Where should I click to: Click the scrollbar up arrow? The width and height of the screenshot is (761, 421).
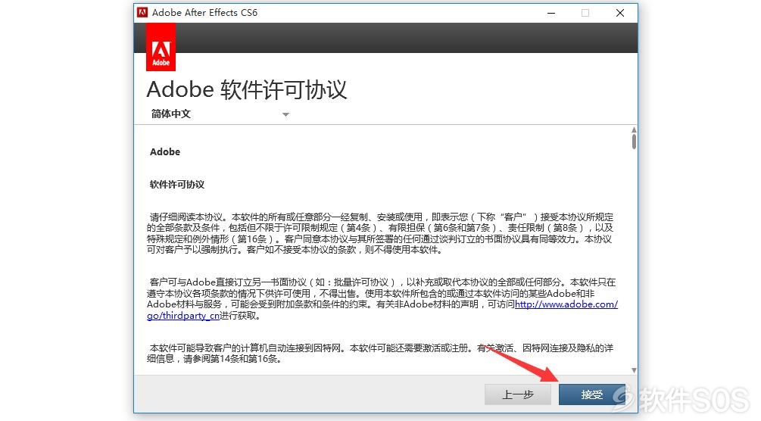634,130
